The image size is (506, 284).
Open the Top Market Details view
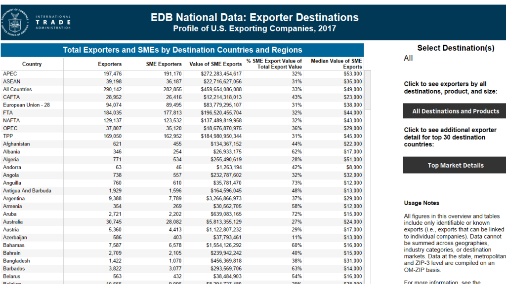[x=455, y=165]
